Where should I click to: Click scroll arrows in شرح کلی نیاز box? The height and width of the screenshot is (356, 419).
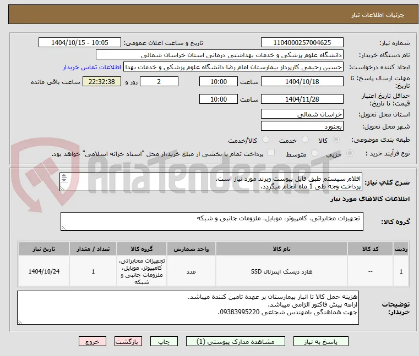[x=64, y=177]
